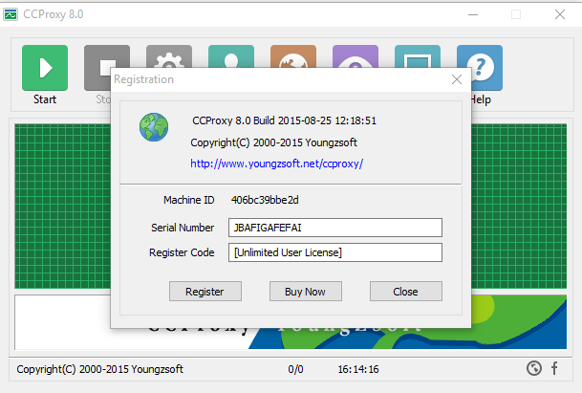Click the 16:14:16 time in the status bar
Image resolution: width=582 pixels, height=393 pixels.
[358, 369]
